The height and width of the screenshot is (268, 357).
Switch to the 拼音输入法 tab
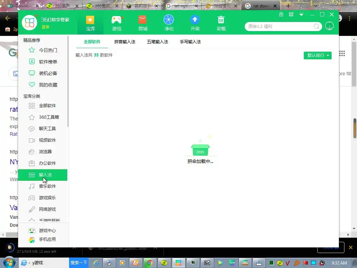tap(125, 42)
